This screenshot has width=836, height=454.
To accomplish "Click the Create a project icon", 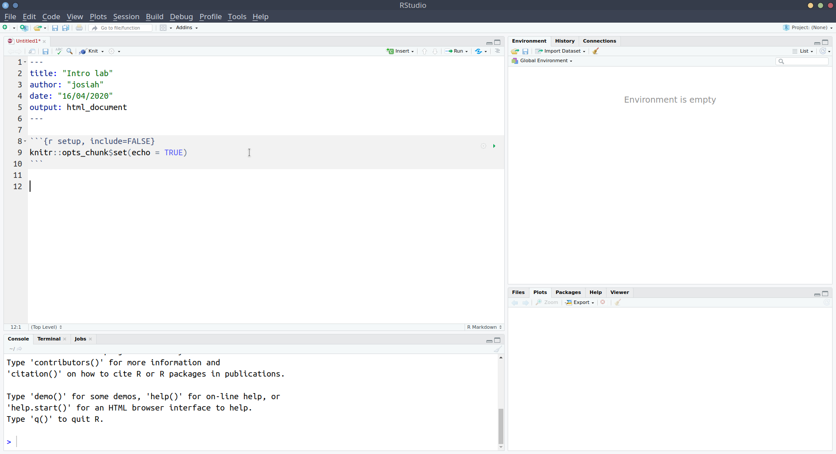I will 24,28.
